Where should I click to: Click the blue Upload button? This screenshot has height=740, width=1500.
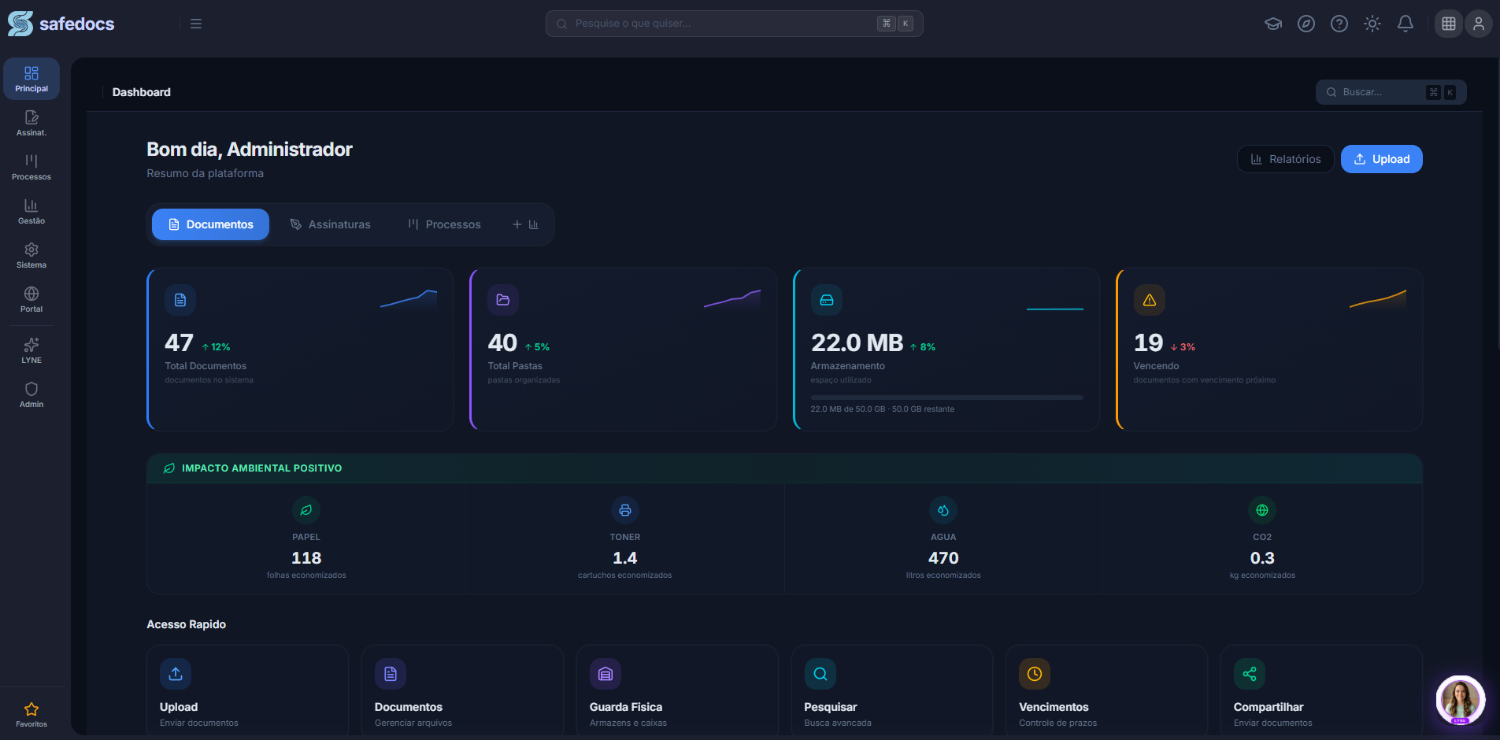pos(1381,159)
